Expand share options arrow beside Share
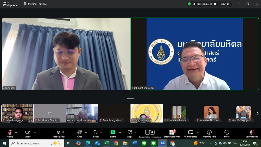Image resolution: width=261 pixels, height=147 pixels. coord(120,132)
